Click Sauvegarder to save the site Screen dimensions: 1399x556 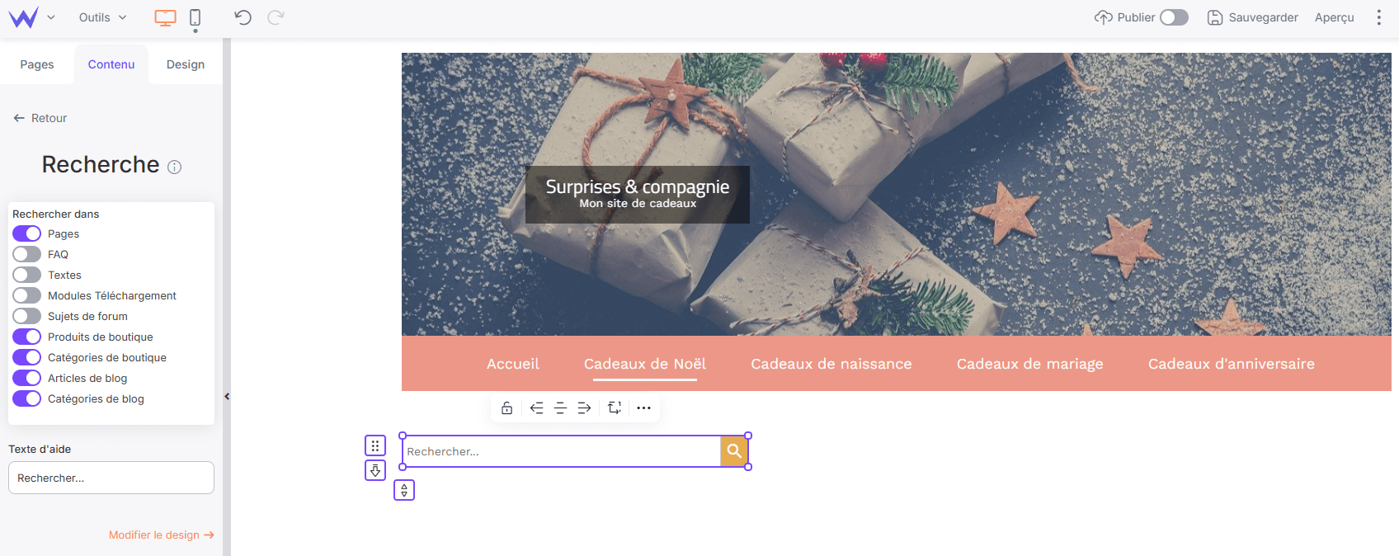click(x=1252, y=17)
